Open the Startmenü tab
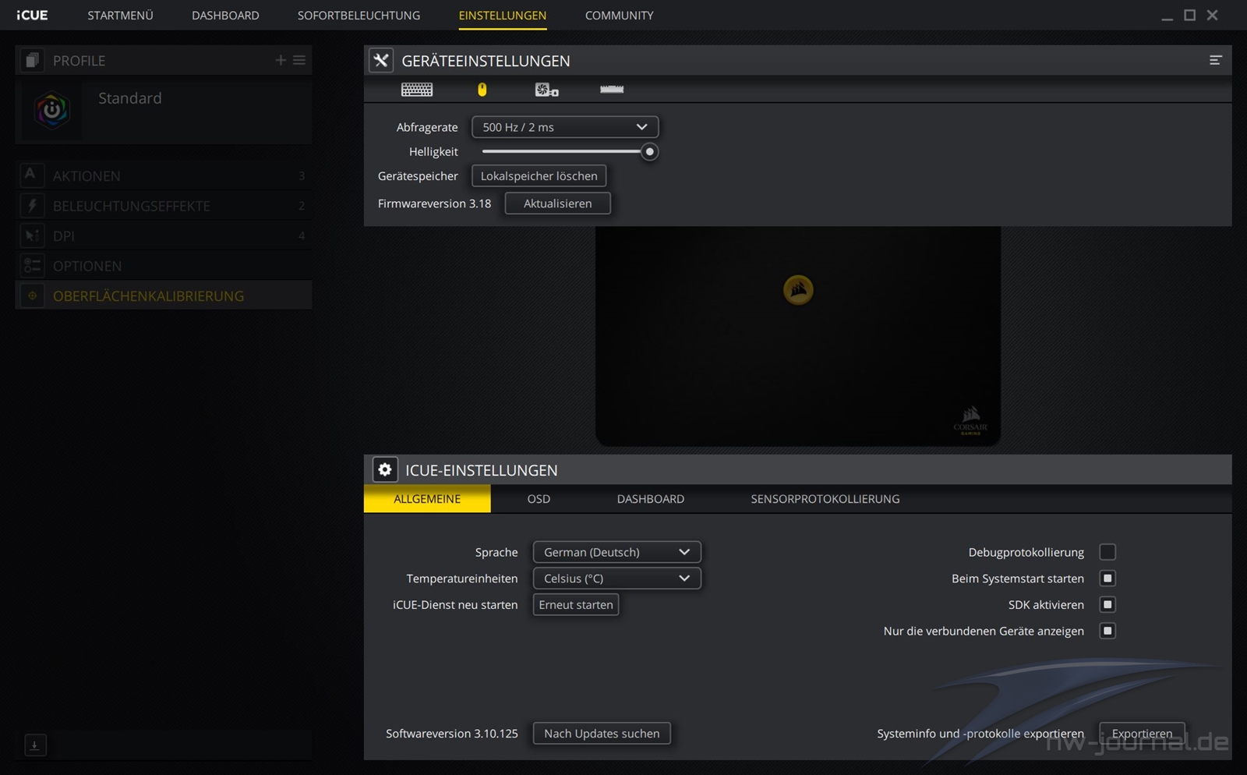Viewport: 1247px width, 775px height. coord(120,15)
